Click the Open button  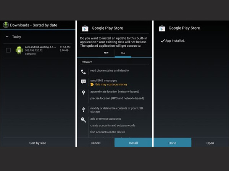pyautogui.click(x=210, y=143)
